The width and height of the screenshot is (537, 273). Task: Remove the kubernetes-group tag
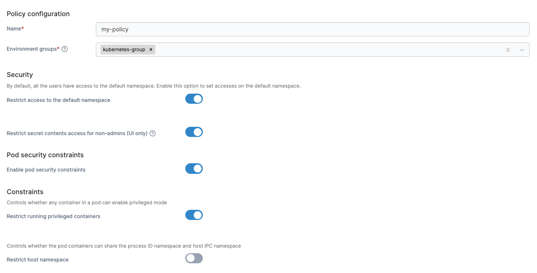151,50
